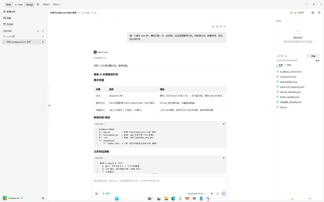Click the compress button for context usage
The image size is (324, 202).
click(x=313, y=56)
